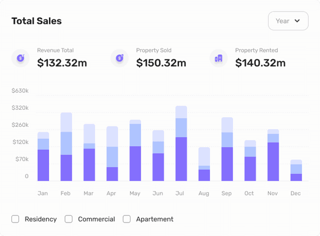Click the $140.32m property rented value
320x236 pixels.
260,63
